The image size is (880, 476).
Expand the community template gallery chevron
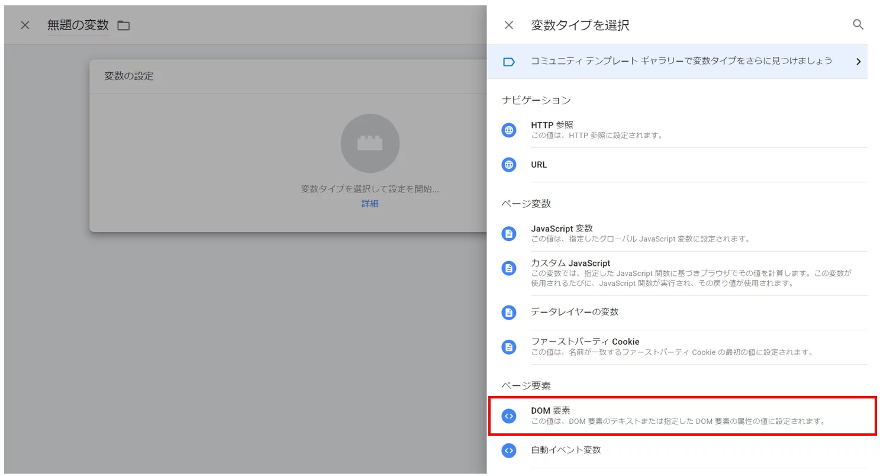tap(858, 62)
